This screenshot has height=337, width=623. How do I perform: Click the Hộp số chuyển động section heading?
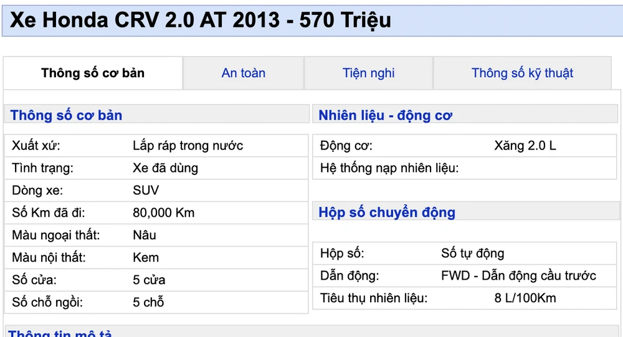(x=387, y=212)
